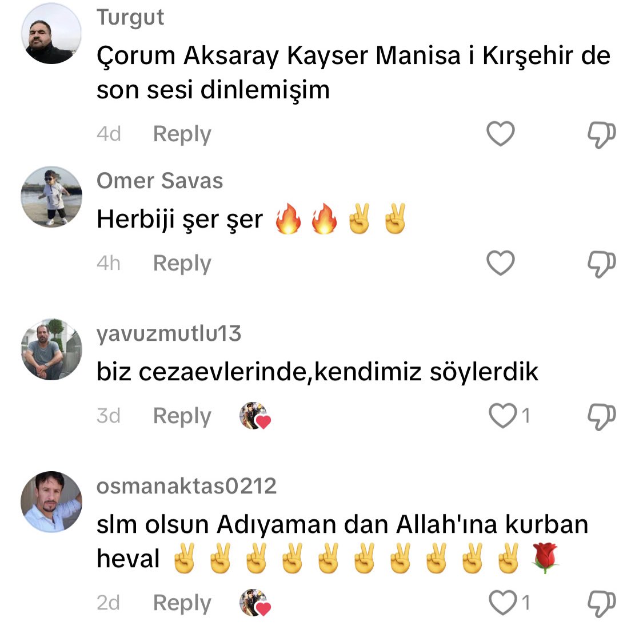Tap creator-liked avatar under yavuzmutlu13's comment

point(255,416)
